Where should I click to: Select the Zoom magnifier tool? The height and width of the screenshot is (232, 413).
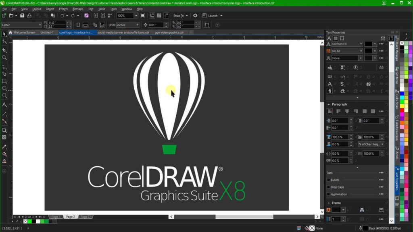(4, 58)
